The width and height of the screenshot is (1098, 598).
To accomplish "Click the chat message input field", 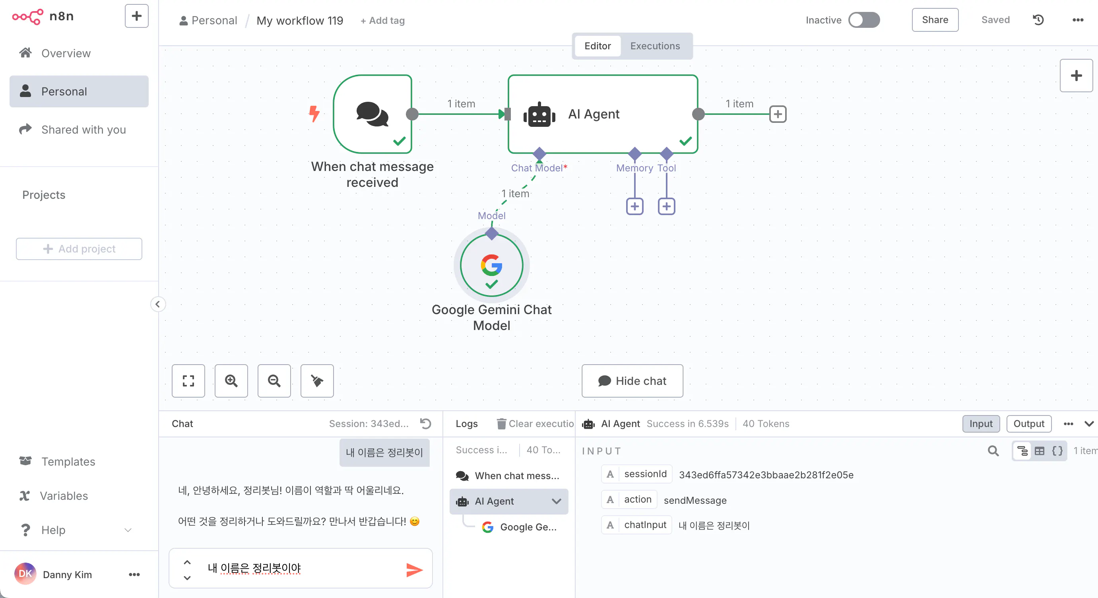I will [x=301, y=569].
